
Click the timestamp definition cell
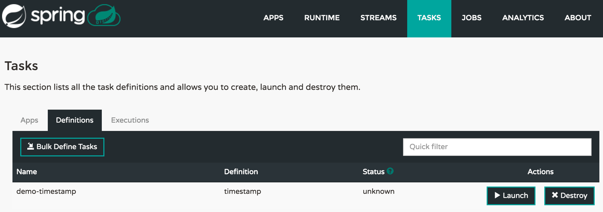tap(243, 191)
